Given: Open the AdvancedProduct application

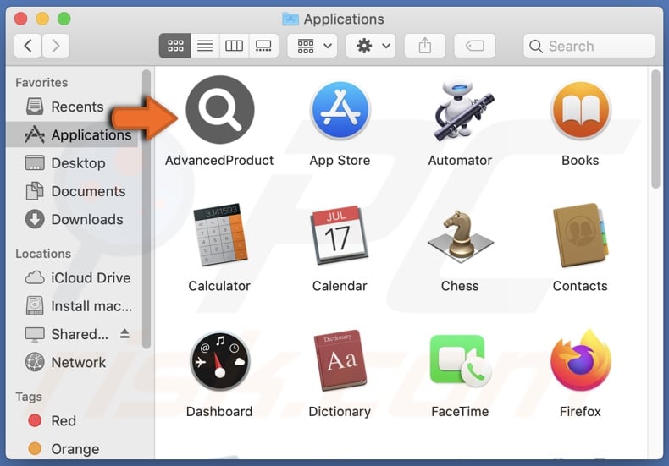Looking at the screenshot, I should tap(220, 110).
